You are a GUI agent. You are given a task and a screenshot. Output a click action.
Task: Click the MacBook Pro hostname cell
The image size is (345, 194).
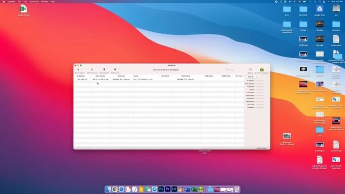(121, 79)
